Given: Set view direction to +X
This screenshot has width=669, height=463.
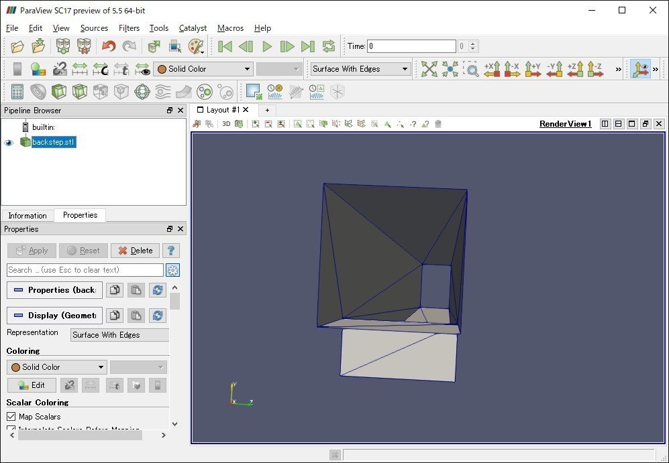Looking at the screenshot, I should (x=492, y=69).
